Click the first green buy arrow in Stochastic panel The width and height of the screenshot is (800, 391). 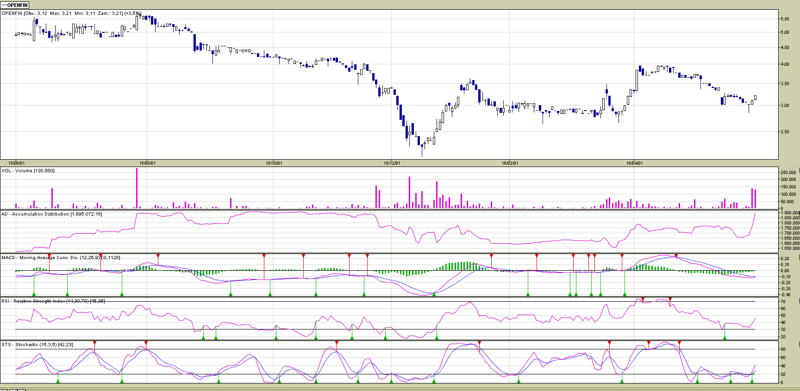[58, 381]
